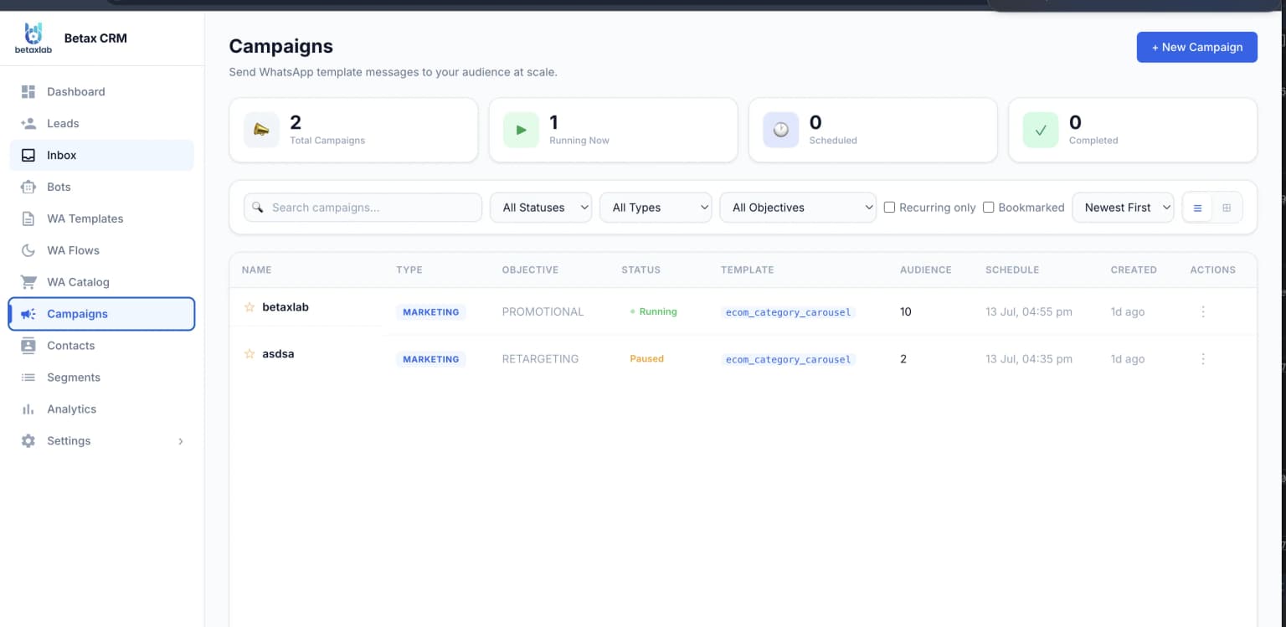Click the CREATED column header

1134,270
